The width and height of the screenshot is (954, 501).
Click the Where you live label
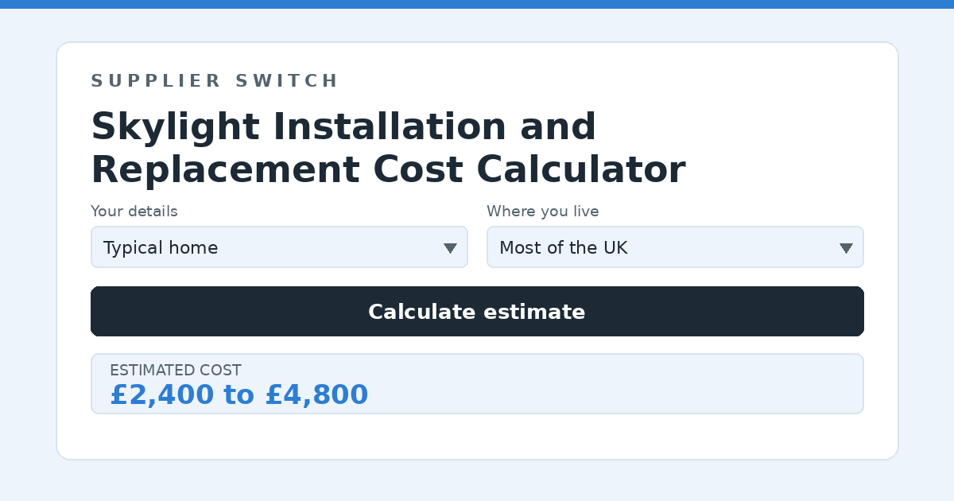543,212
